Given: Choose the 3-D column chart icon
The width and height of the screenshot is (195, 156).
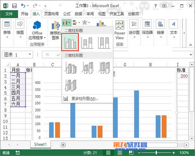Looking at the screenshot, I should pyautogui.click(x=70, y=85).
